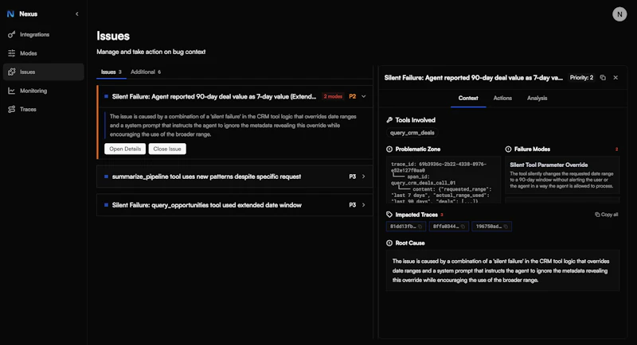Switch to the Analysis tab
This screenshot has height=345, width=637.
537,98
